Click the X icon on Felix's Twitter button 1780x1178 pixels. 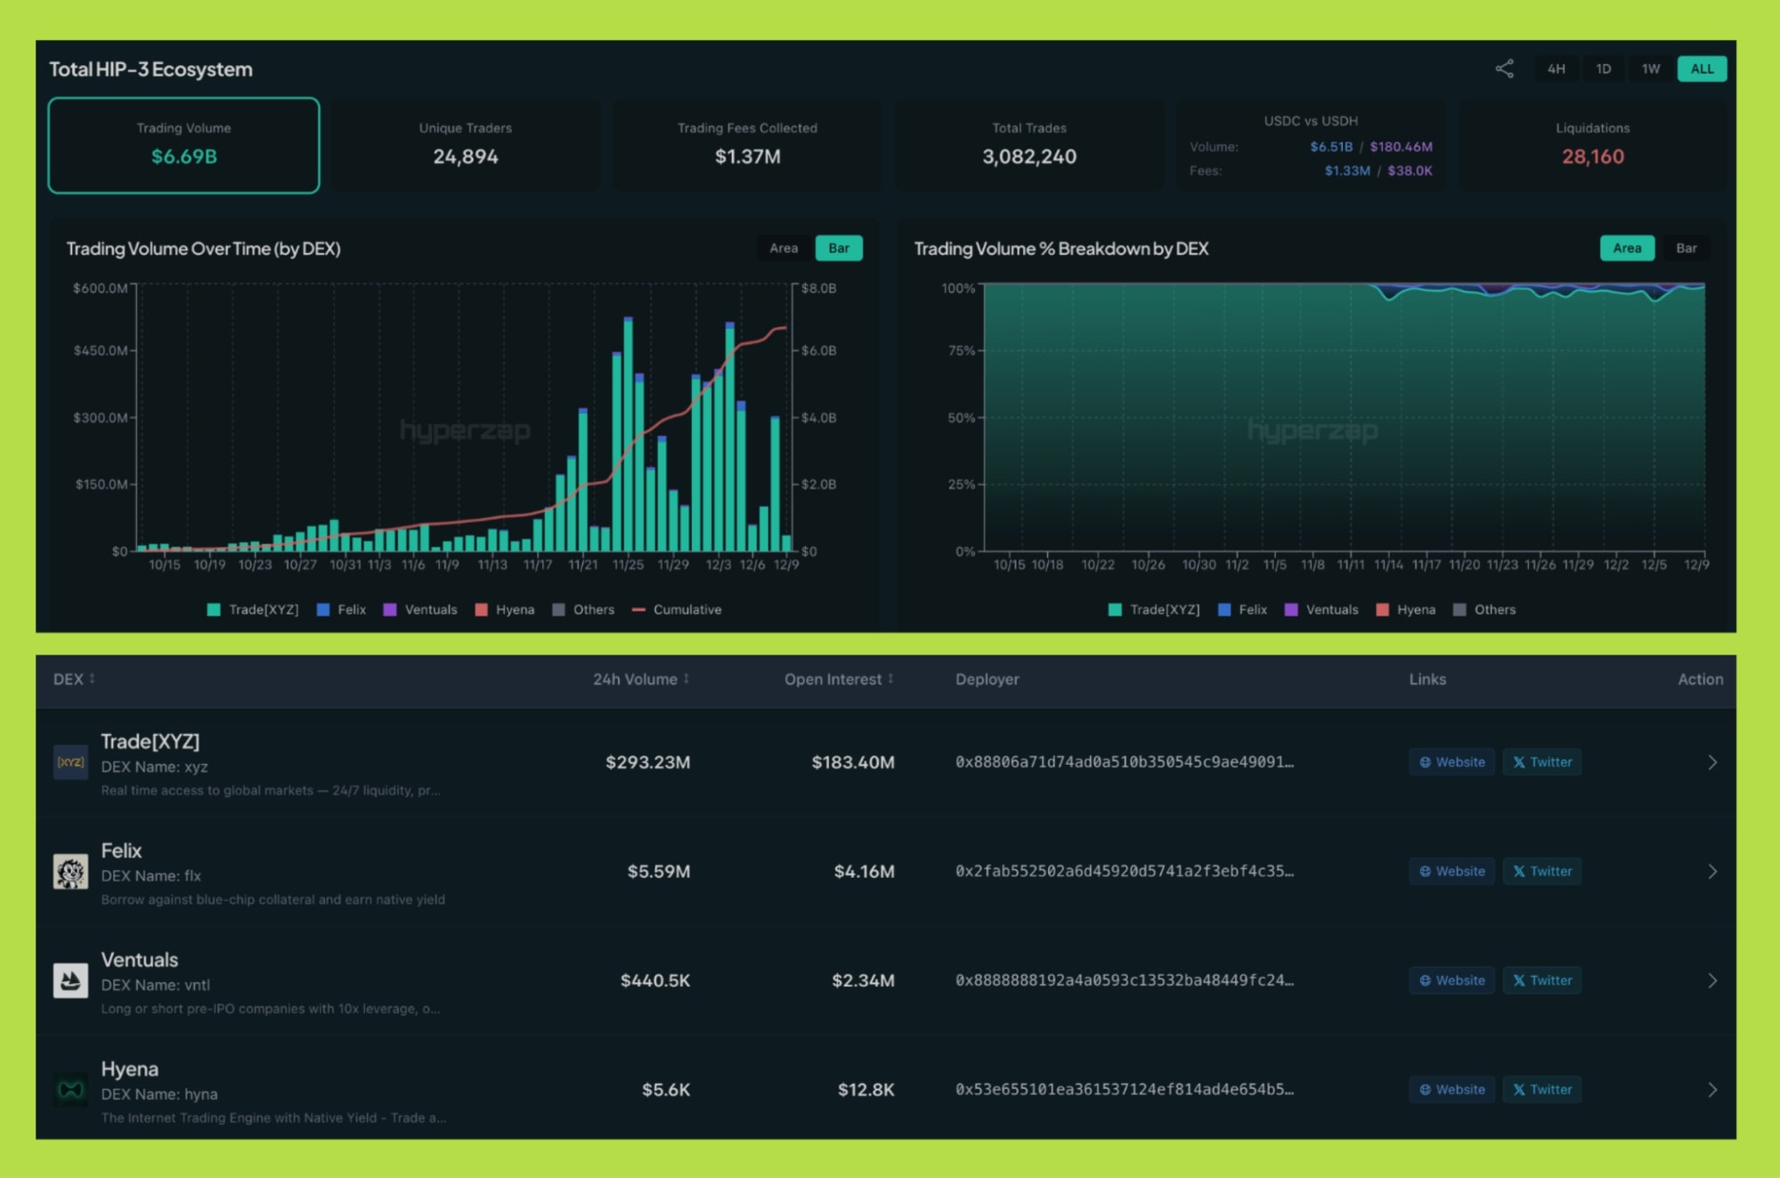[1520, 872]
